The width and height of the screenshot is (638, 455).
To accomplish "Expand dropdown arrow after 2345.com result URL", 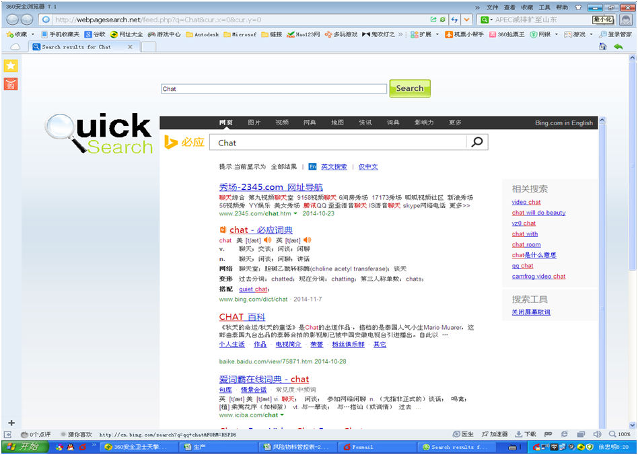I will pos(295,213).
